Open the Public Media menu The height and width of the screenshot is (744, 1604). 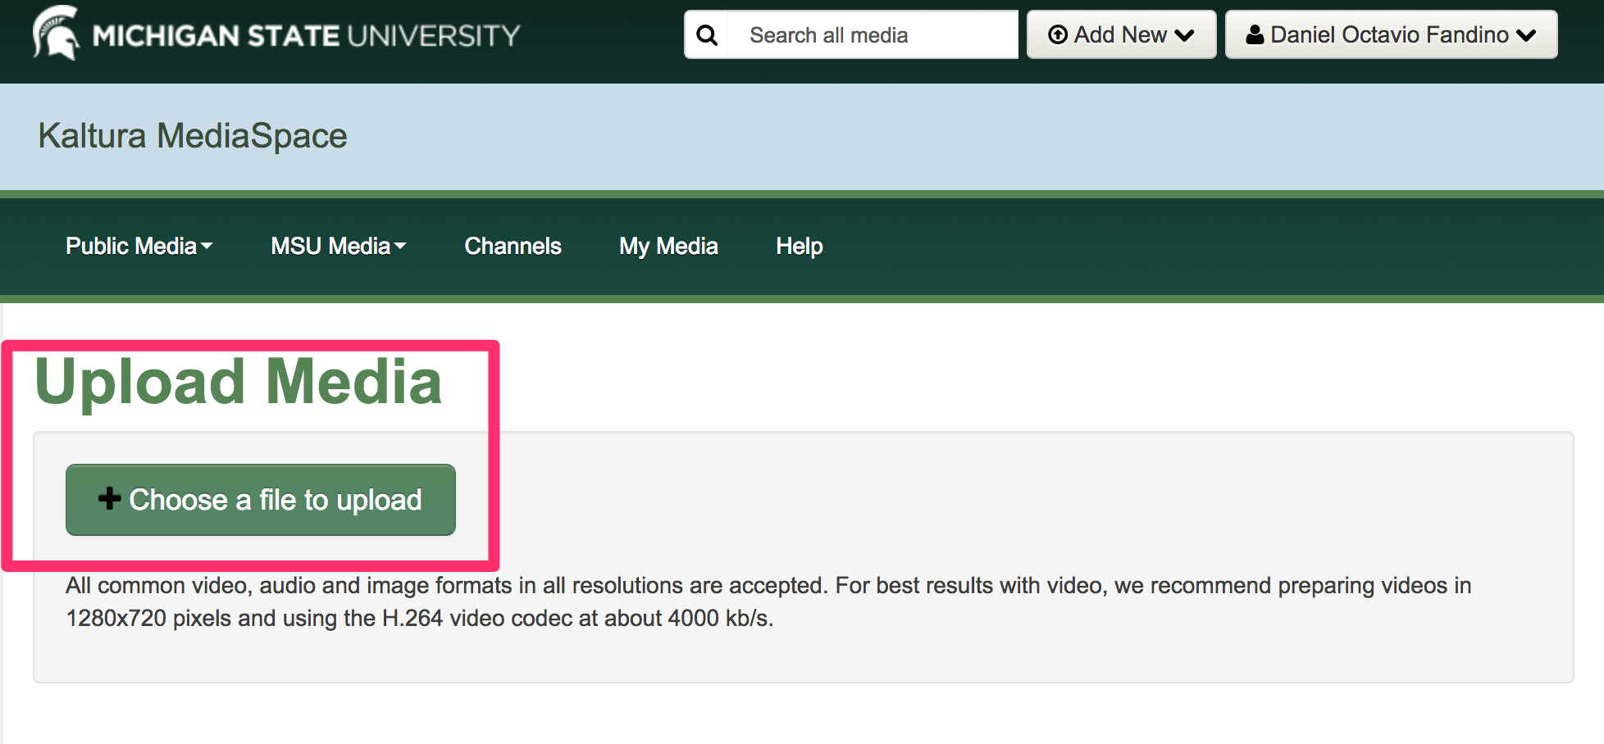pyautogui.click(x=139, y=246)
